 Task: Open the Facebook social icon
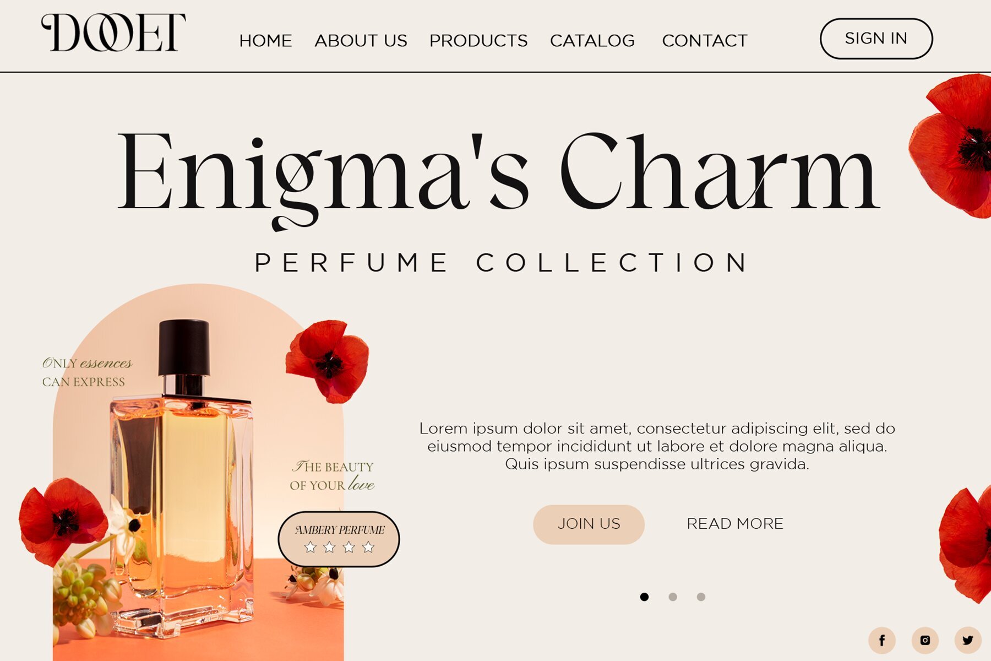pos(882,640)
